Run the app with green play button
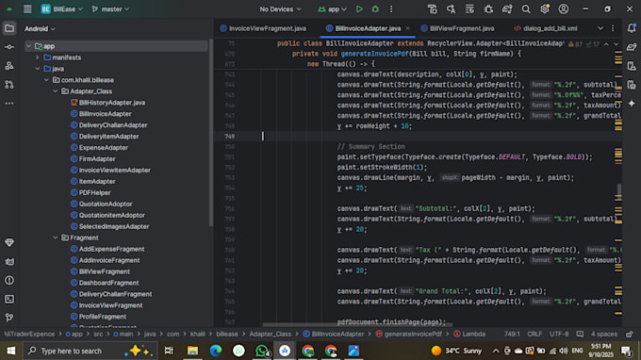 [359, 9]
